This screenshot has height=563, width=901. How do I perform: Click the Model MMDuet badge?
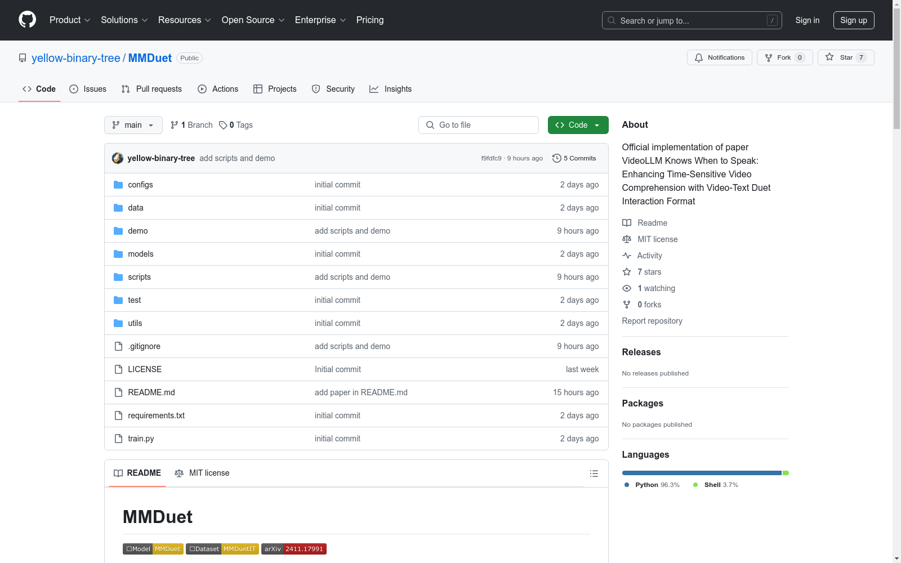coord(153,549)
